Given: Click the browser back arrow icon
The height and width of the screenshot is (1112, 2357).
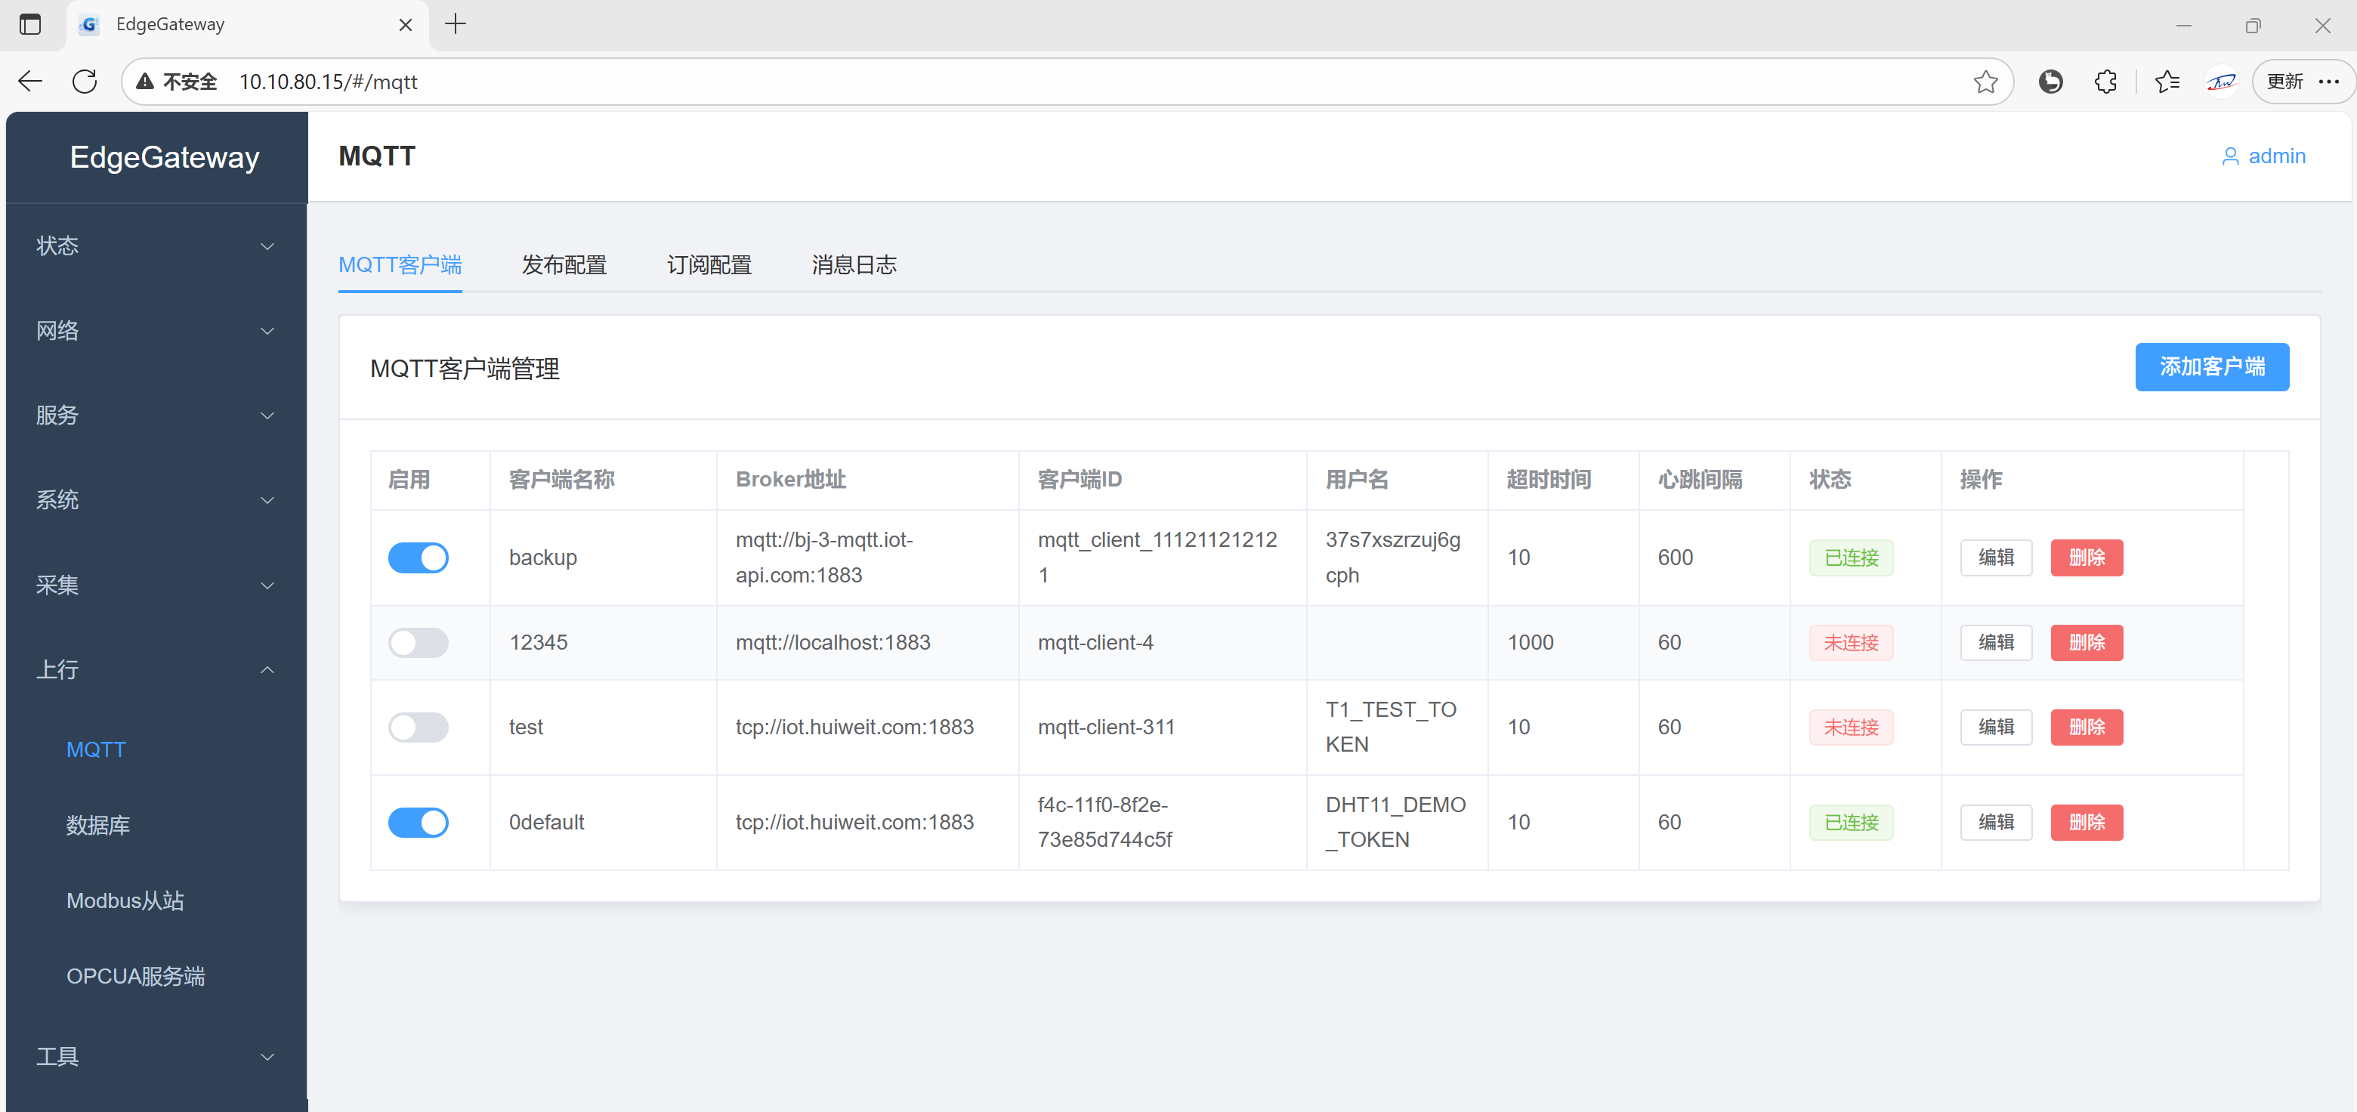Looking at the screenshot, I should pos(30,82).
